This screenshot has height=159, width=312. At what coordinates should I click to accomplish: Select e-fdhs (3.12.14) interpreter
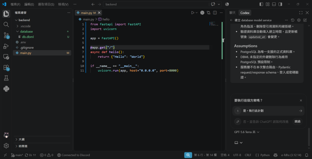291,155
